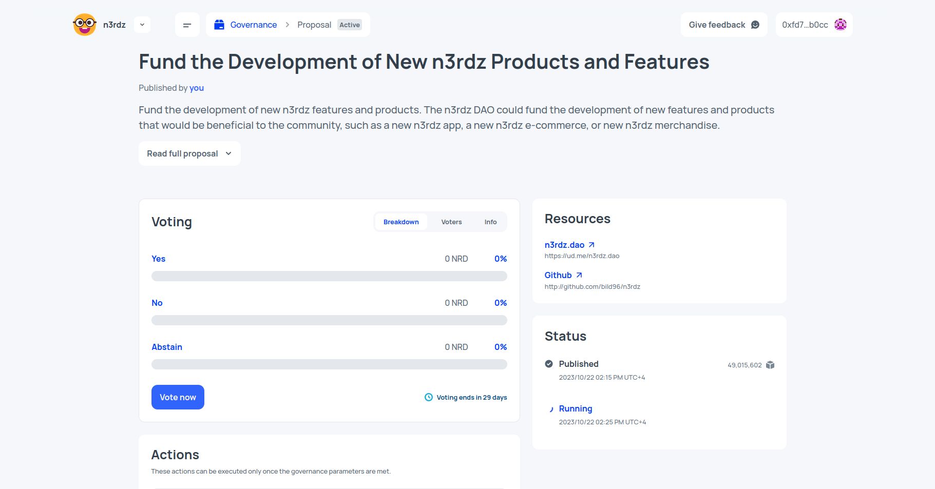Click the Vote now button

pos(178,397)
